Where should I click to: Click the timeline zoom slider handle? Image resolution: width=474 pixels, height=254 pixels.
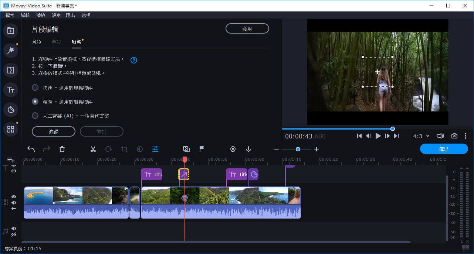click(x=298, y=149)
